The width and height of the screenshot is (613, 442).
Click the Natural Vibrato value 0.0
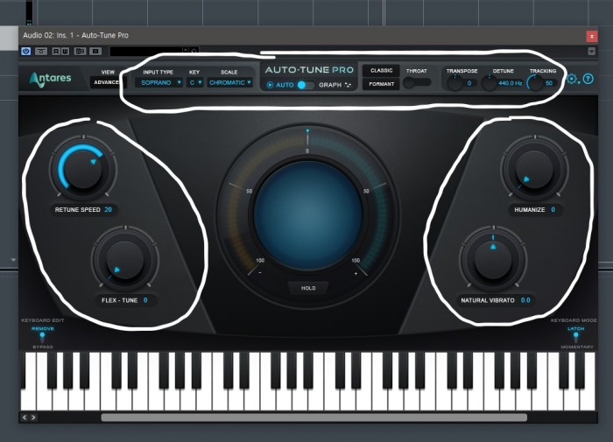[x=525, y=300]
